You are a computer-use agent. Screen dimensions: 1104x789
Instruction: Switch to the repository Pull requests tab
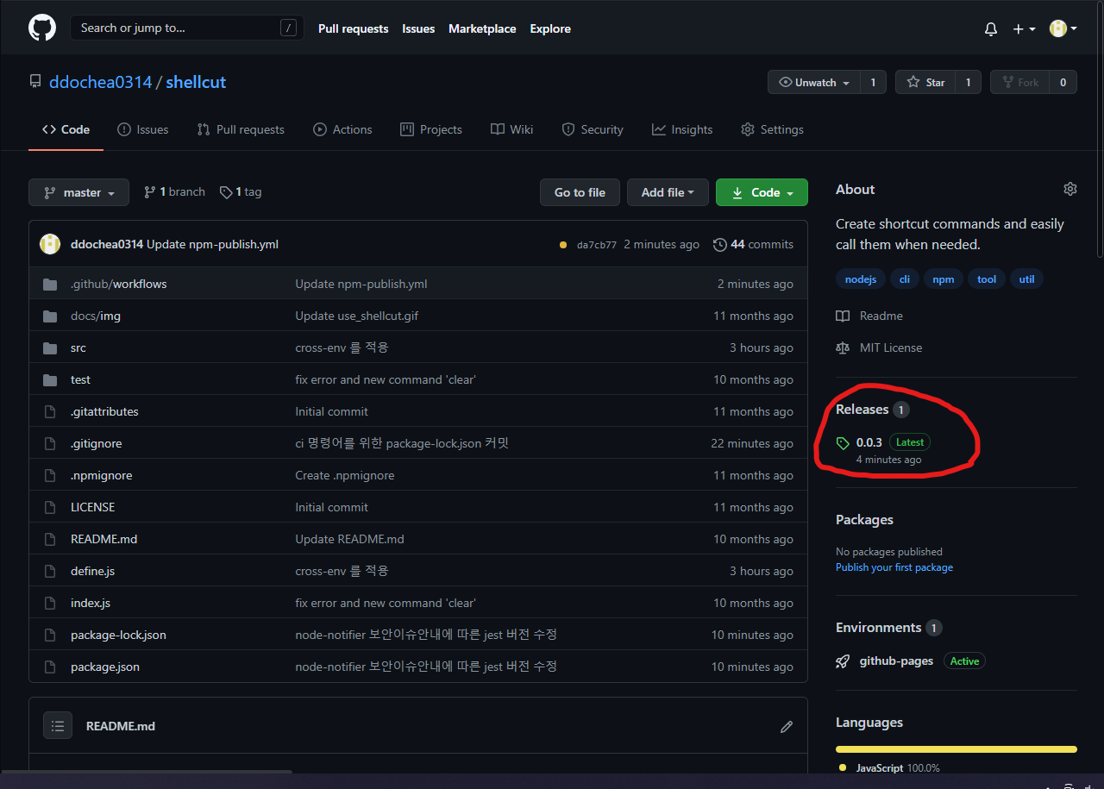point(241,129)
